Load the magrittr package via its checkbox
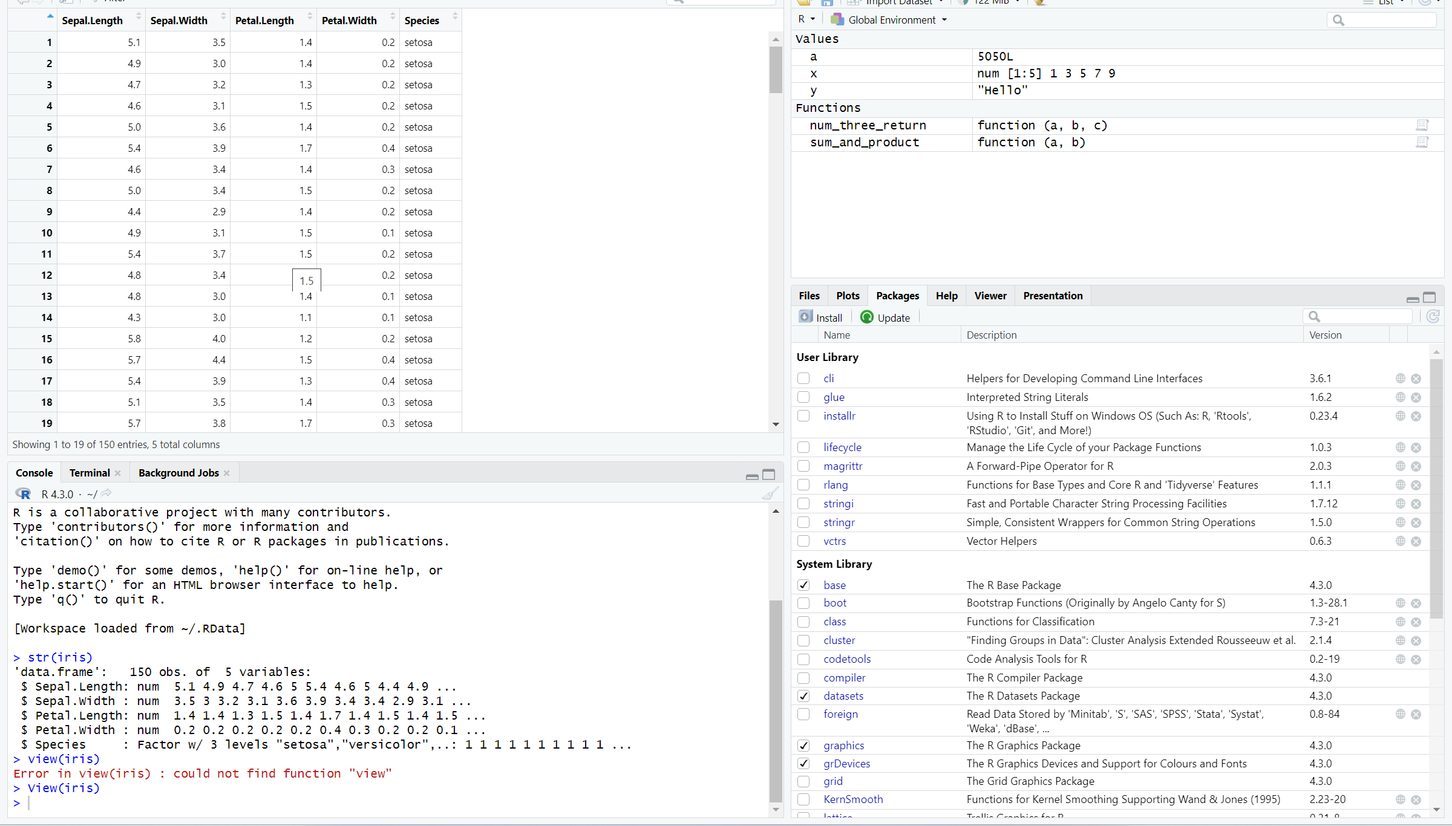Image resolution: width=1452 pixels, height=826 pixels. (803, 466)
